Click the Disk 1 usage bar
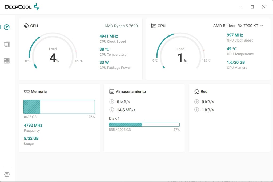This screenshot has width=273, height=182. click(144, 125)
